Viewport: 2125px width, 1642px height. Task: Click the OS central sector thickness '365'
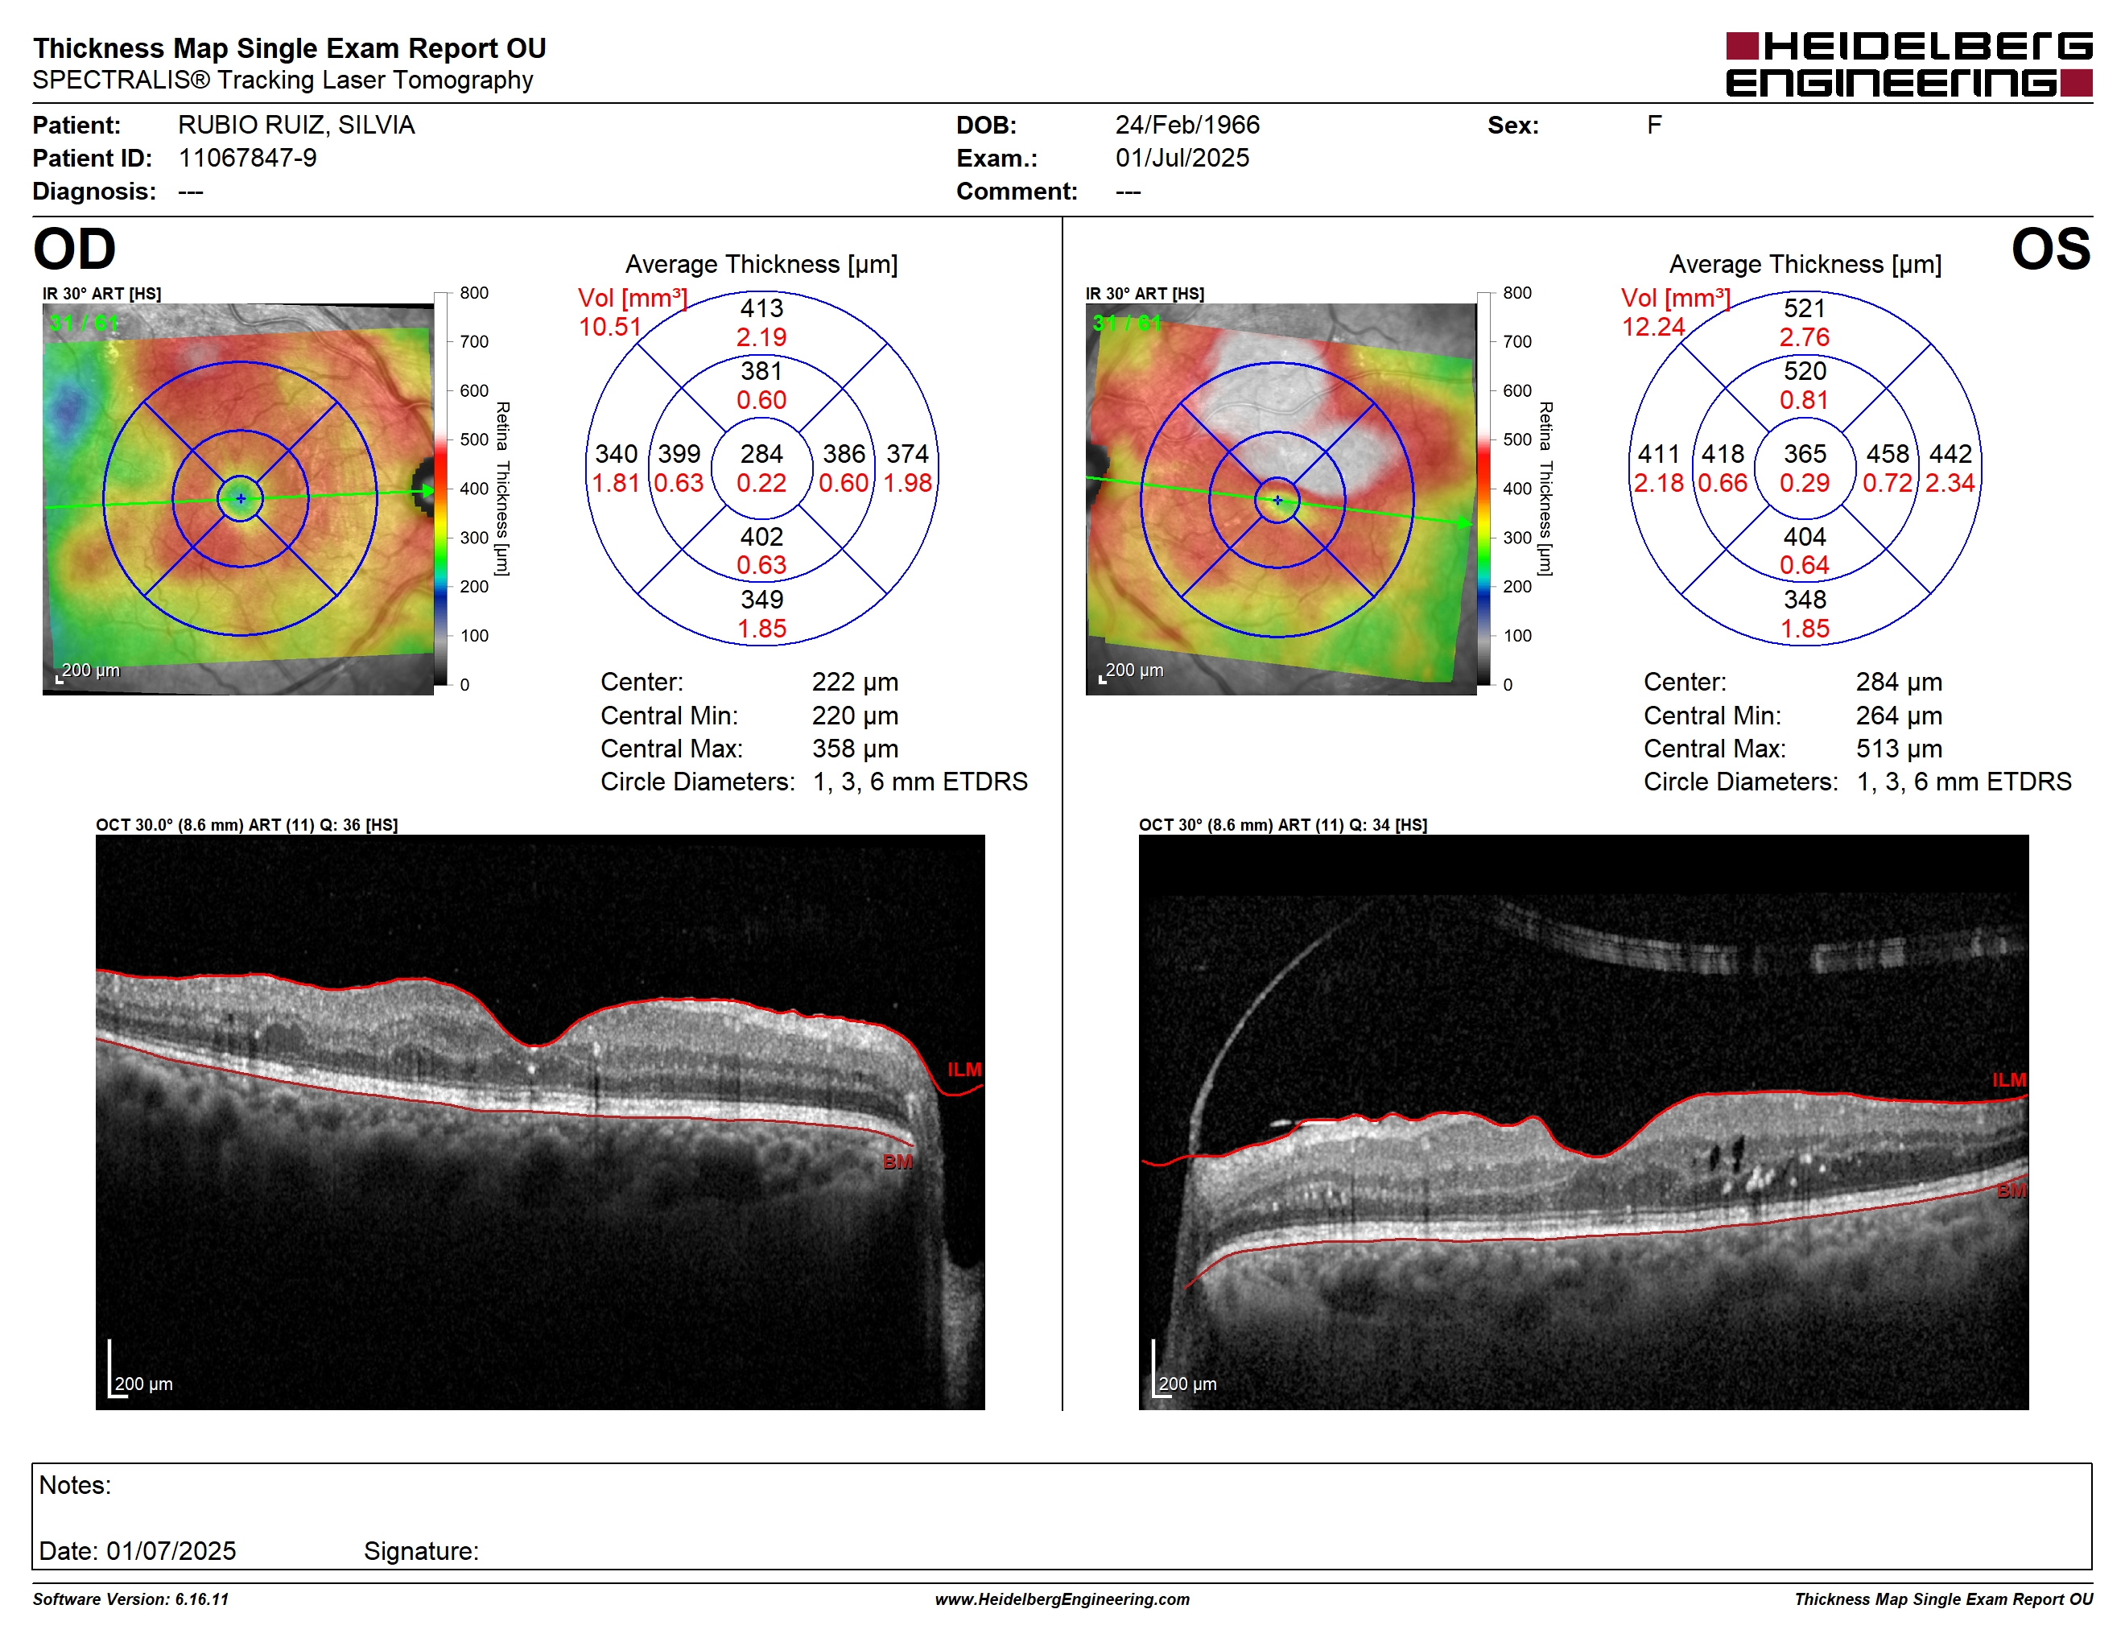click(x=1805, y=453)
